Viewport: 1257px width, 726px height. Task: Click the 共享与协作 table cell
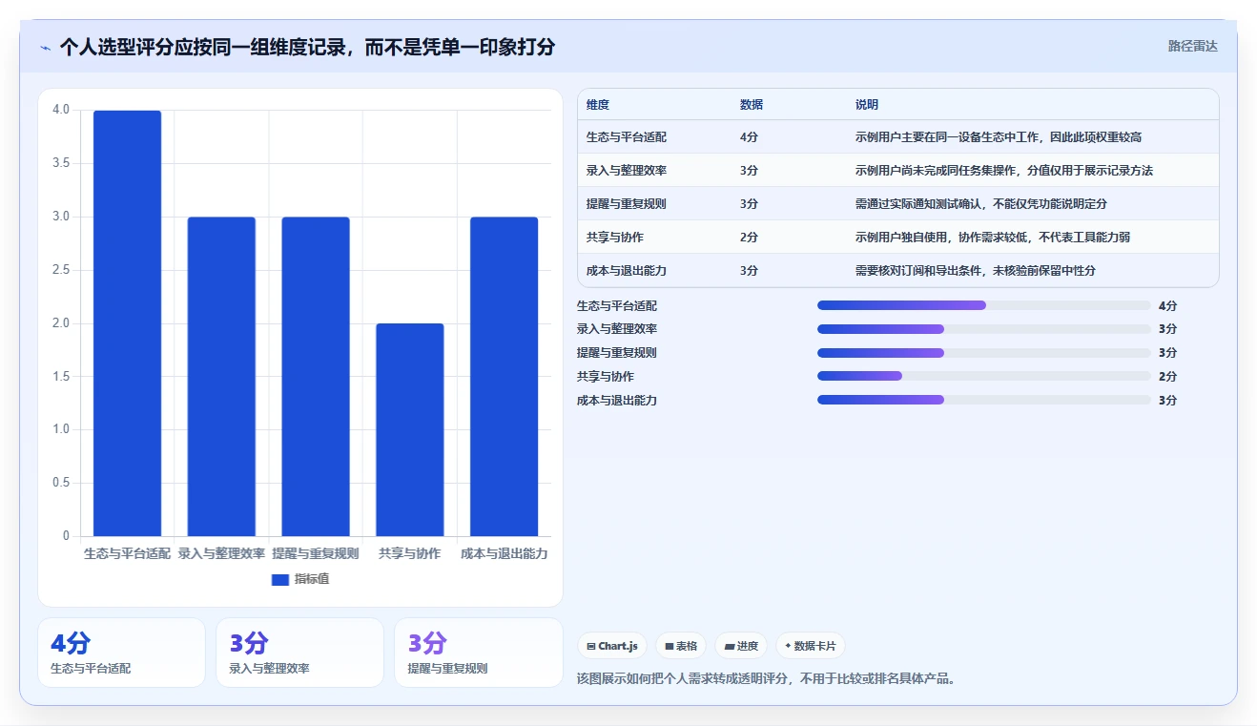615,238
